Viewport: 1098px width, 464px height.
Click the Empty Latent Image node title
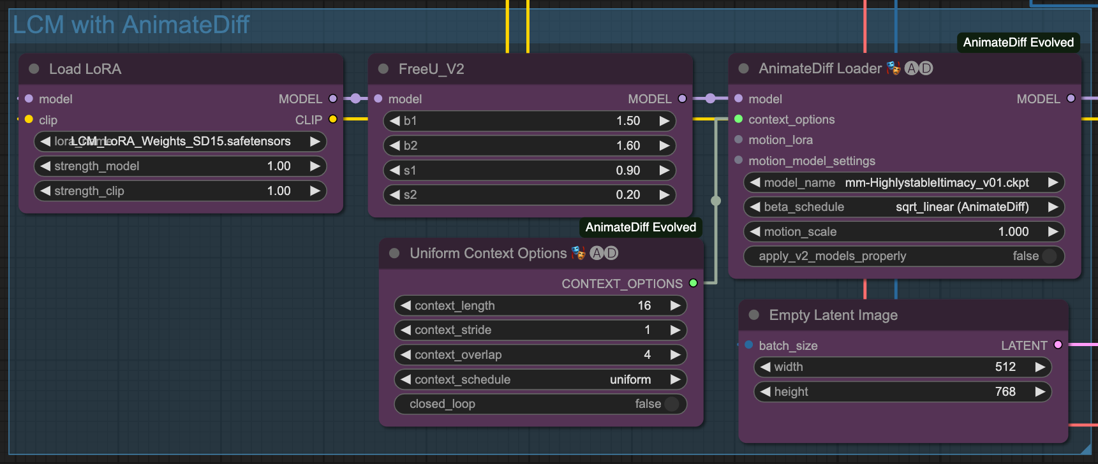(833, 315)
